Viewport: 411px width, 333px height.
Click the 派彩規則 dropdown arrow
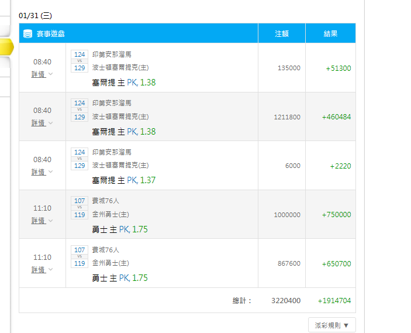346,325
